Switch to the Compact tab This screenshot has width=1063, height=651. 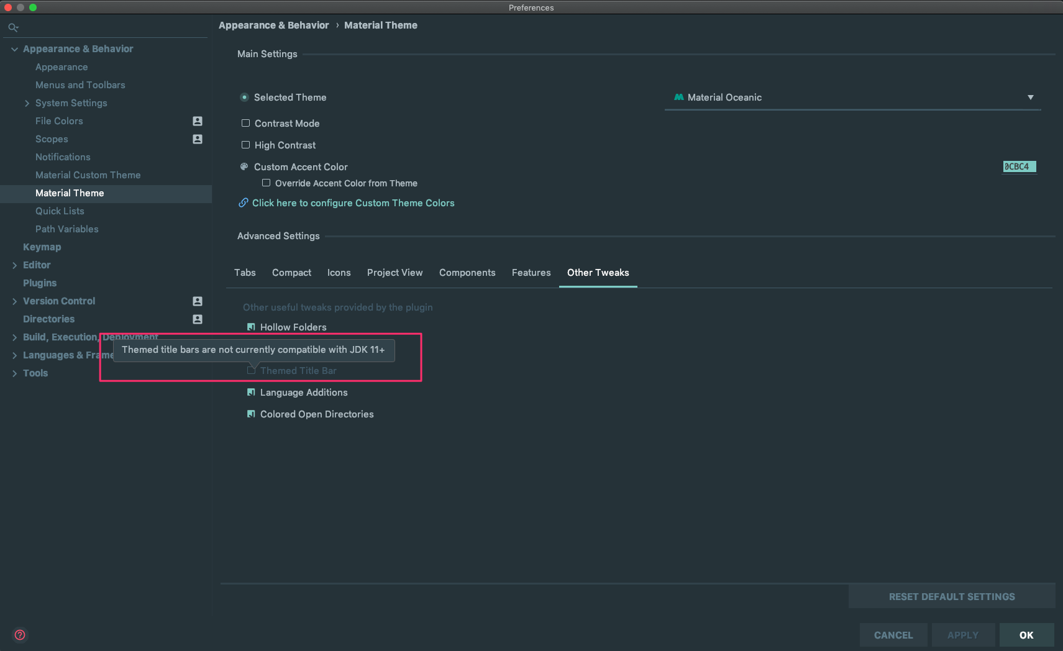(x=291, y=273)
